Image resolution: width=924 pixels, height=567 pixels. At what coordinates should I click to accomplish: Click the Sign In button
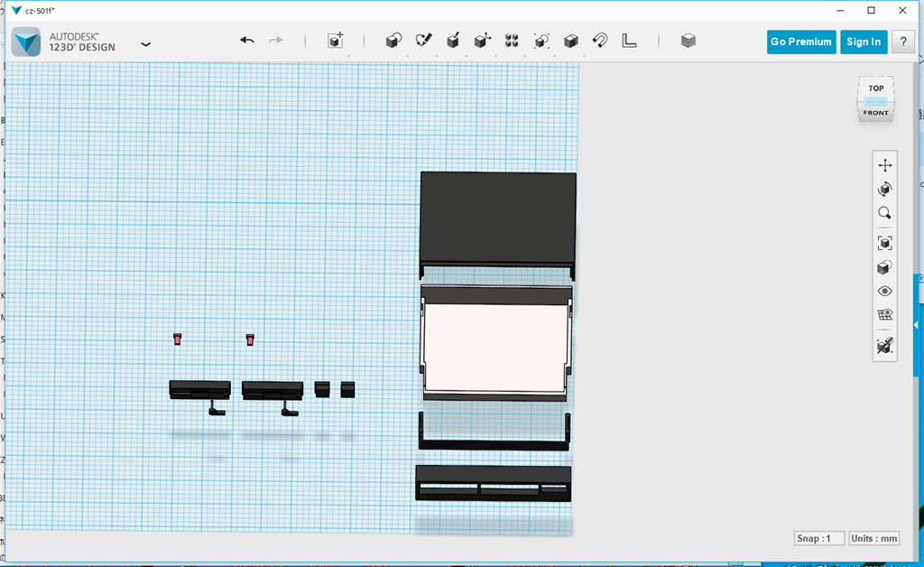[864, 42]
